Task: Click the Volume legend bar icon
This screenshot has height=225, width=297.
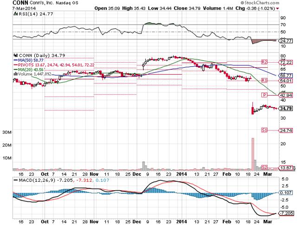Action: (x=16, y=74)
